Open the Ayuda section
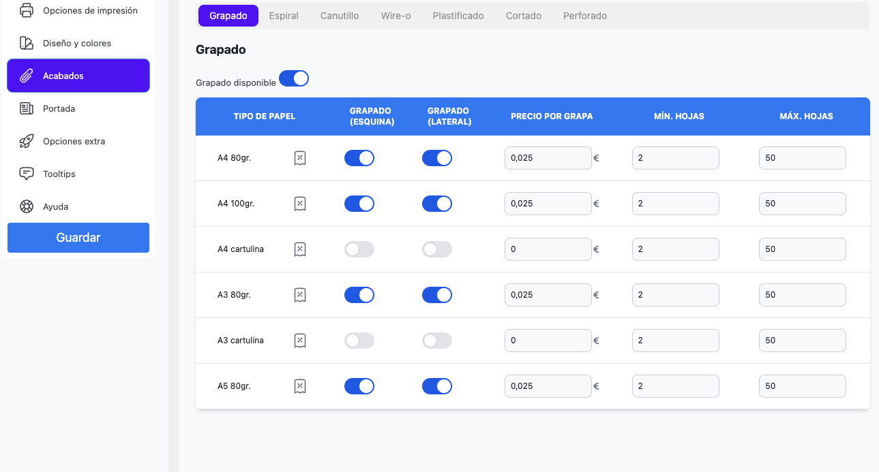 pyautogui.click(x=78, y=206)
